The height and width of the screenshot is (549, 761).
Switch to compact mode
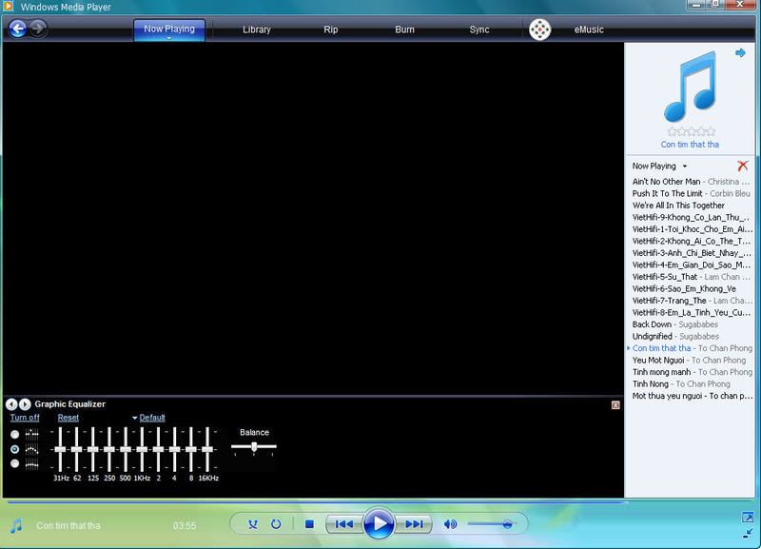tap(748, 534)
